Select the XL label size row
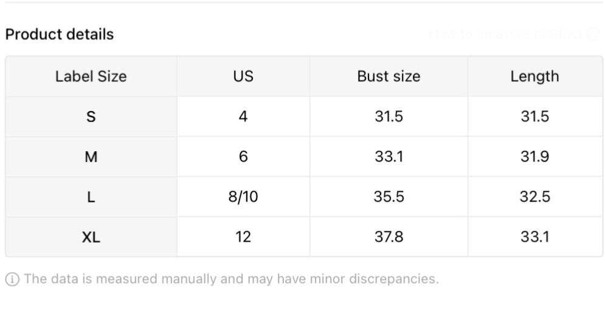Screen dimensions: 605x314 click(304, 236)
